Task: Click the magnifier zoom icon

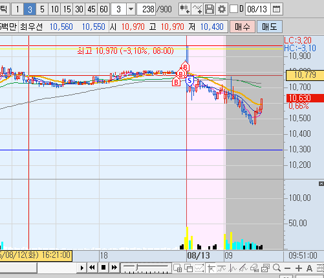Action: 277,268
